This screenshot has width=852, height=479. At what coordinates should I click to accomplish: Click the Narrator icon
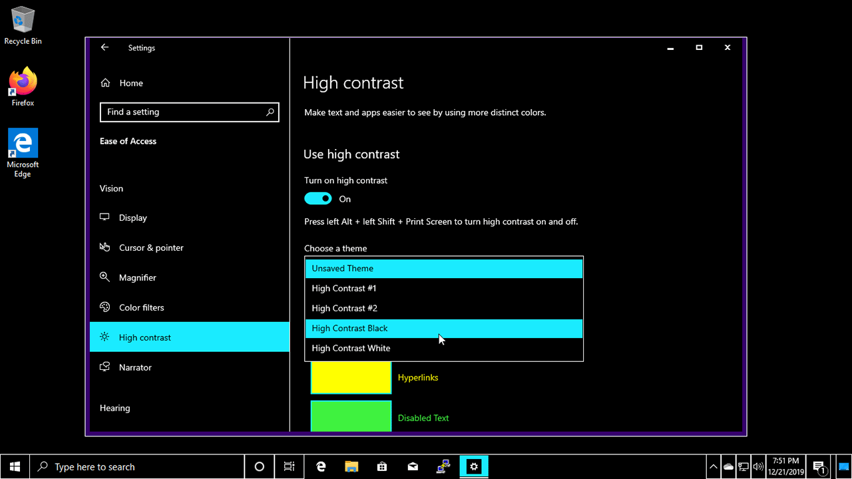coord(105,367)
